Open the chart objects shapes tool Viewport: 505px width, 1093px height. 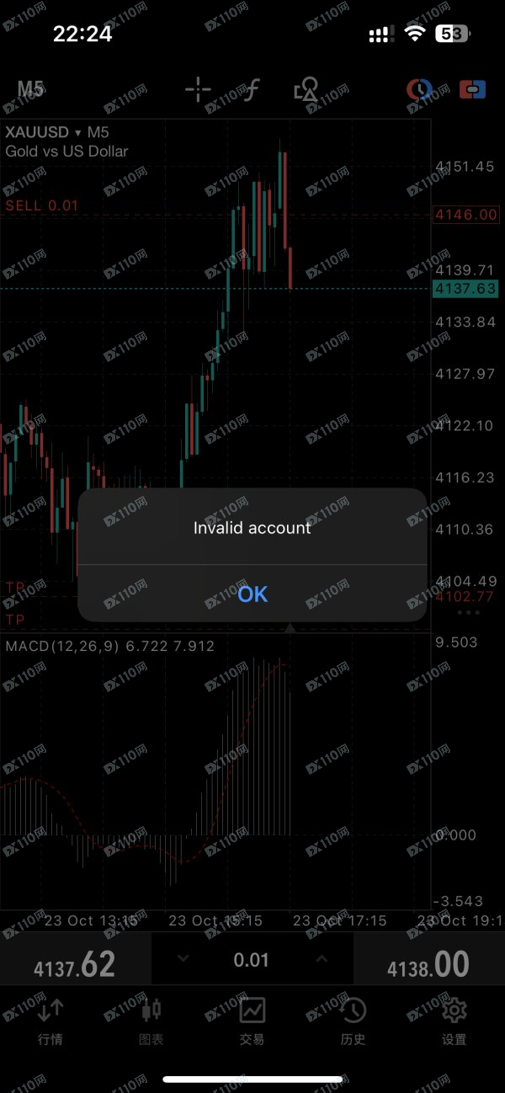(306, 89)
